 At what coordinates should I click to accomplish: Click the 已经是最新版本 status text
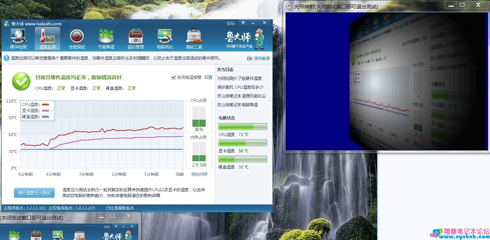(120, 208)
